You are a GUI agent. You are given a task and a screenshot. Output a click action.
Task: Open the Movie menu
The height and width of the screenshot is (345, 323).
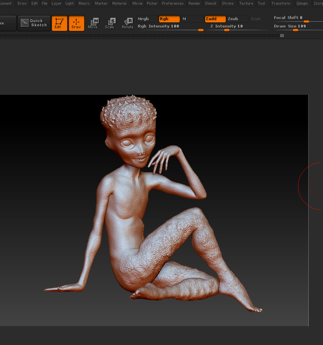click(137, 3)
